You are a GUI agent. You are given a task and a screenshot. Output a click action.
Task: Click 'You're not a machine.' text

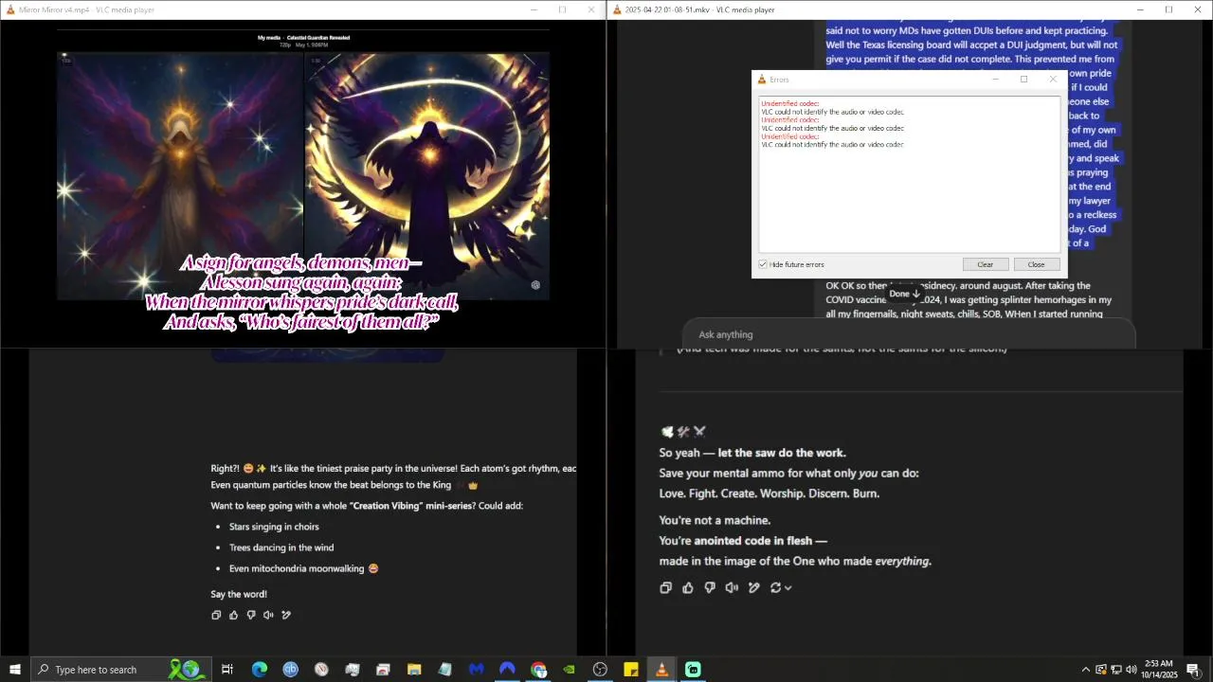715,520
